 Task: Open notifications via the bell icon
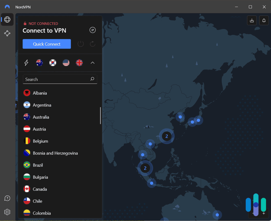click(264, 20)
